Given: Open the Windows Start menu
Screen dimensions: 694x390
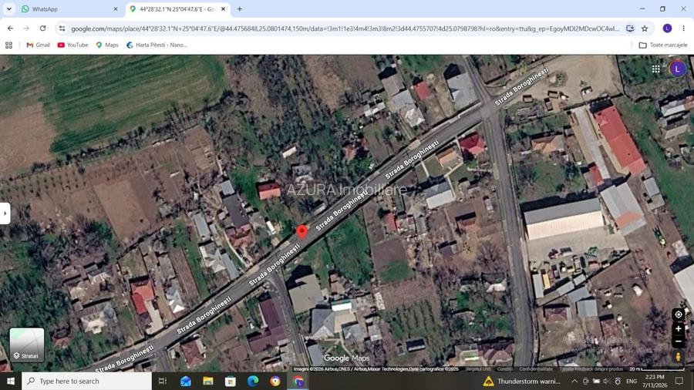Looking at the screenshot, I should tap(10, 382).
